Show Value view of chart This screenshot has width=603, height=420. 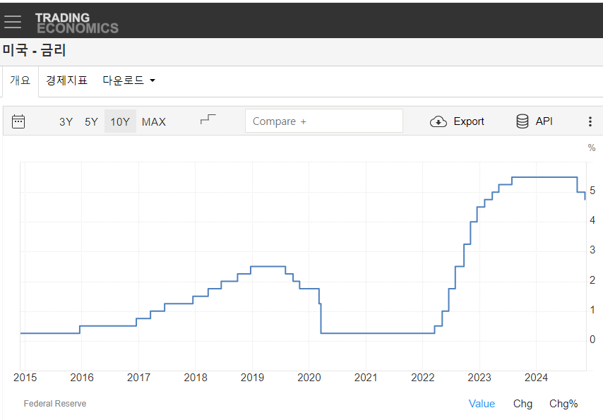pyautogui.click(x=482, y=404)
